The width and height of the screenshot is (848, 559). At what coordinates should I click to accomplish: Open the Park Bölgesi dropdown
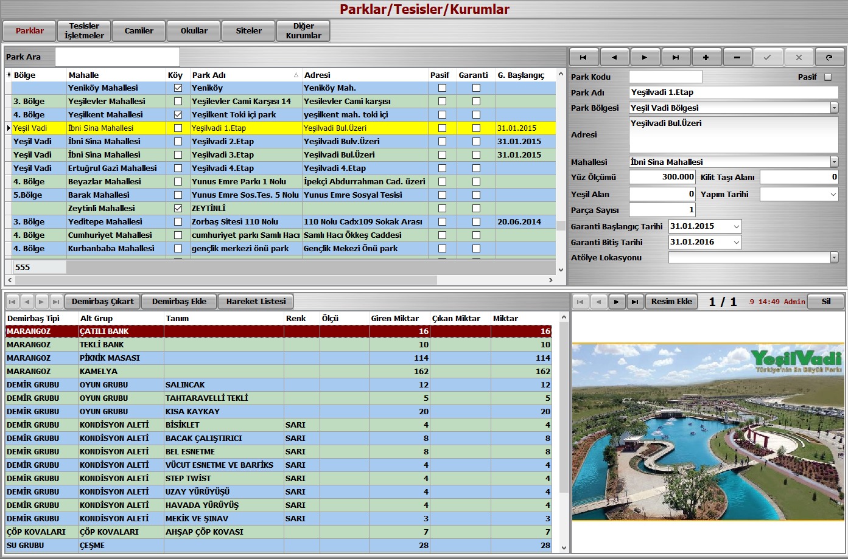[833, 108]
